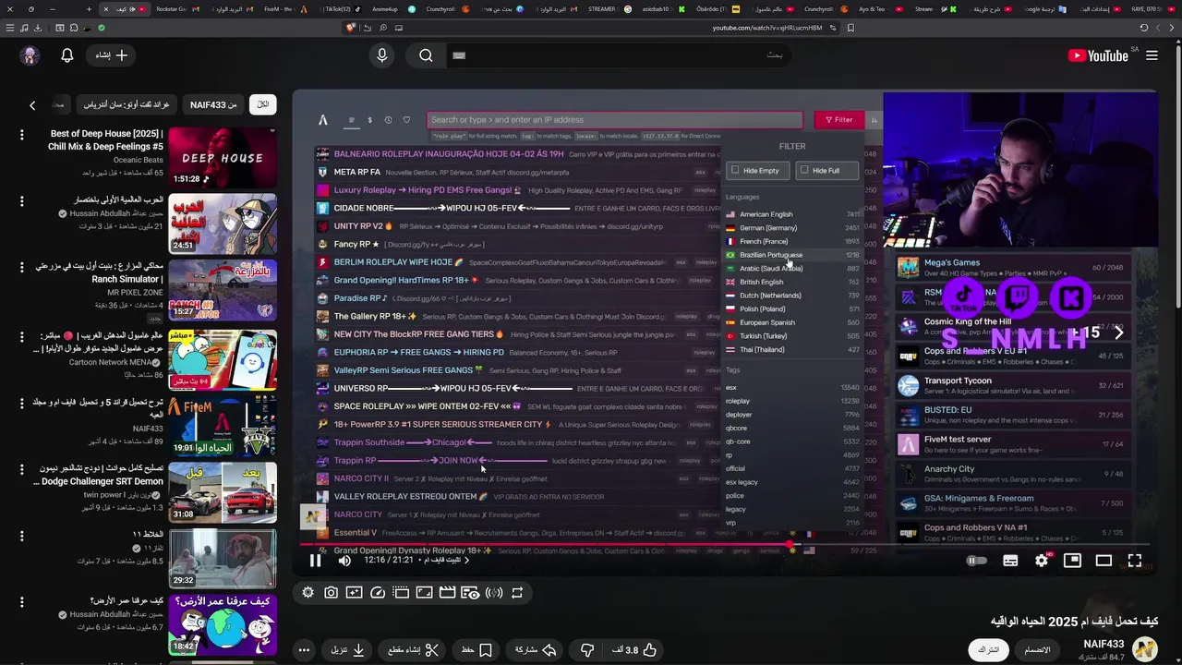The height and width of the screenshot is (665, 1182).
Task: Open menu for Ranch Simulator video
Action: (21, 269)
